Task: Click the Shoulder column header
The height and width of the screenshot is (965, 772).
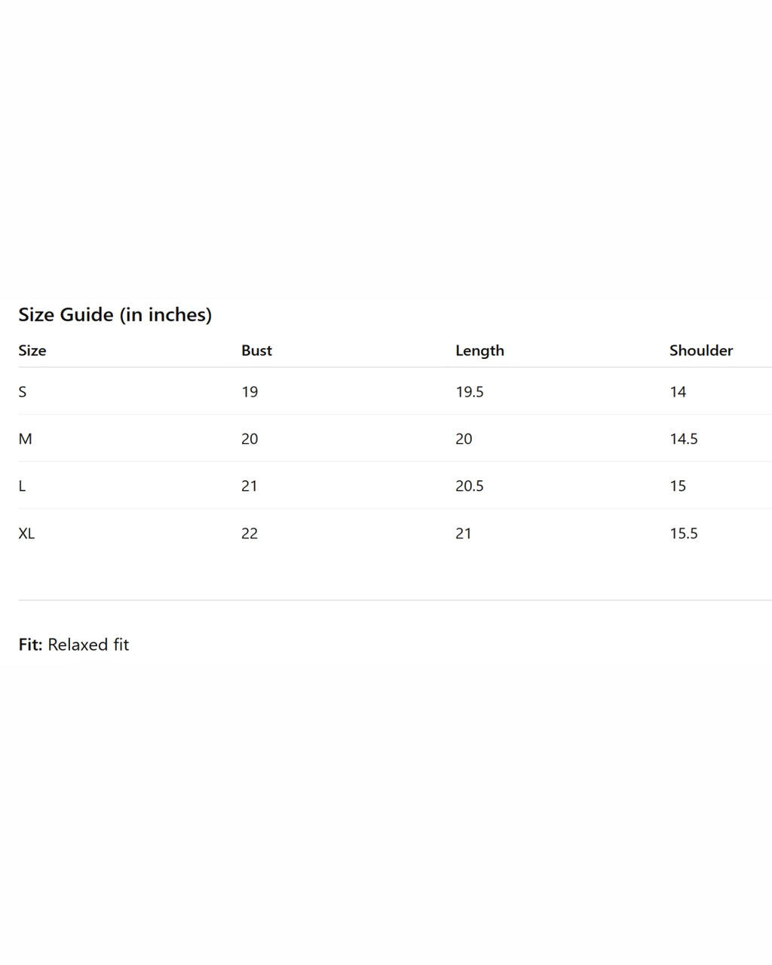Action: (701, 351)
